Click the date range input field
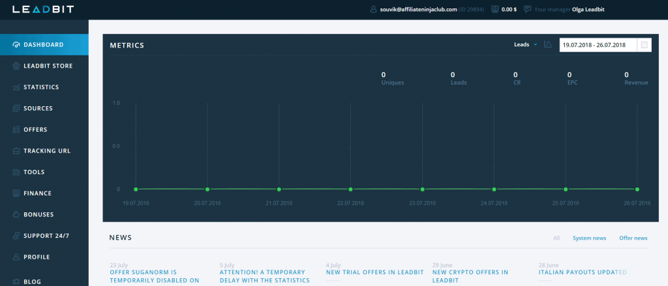Image resolution: width=668 pixels, height=286 pixels. click(598, 45)
